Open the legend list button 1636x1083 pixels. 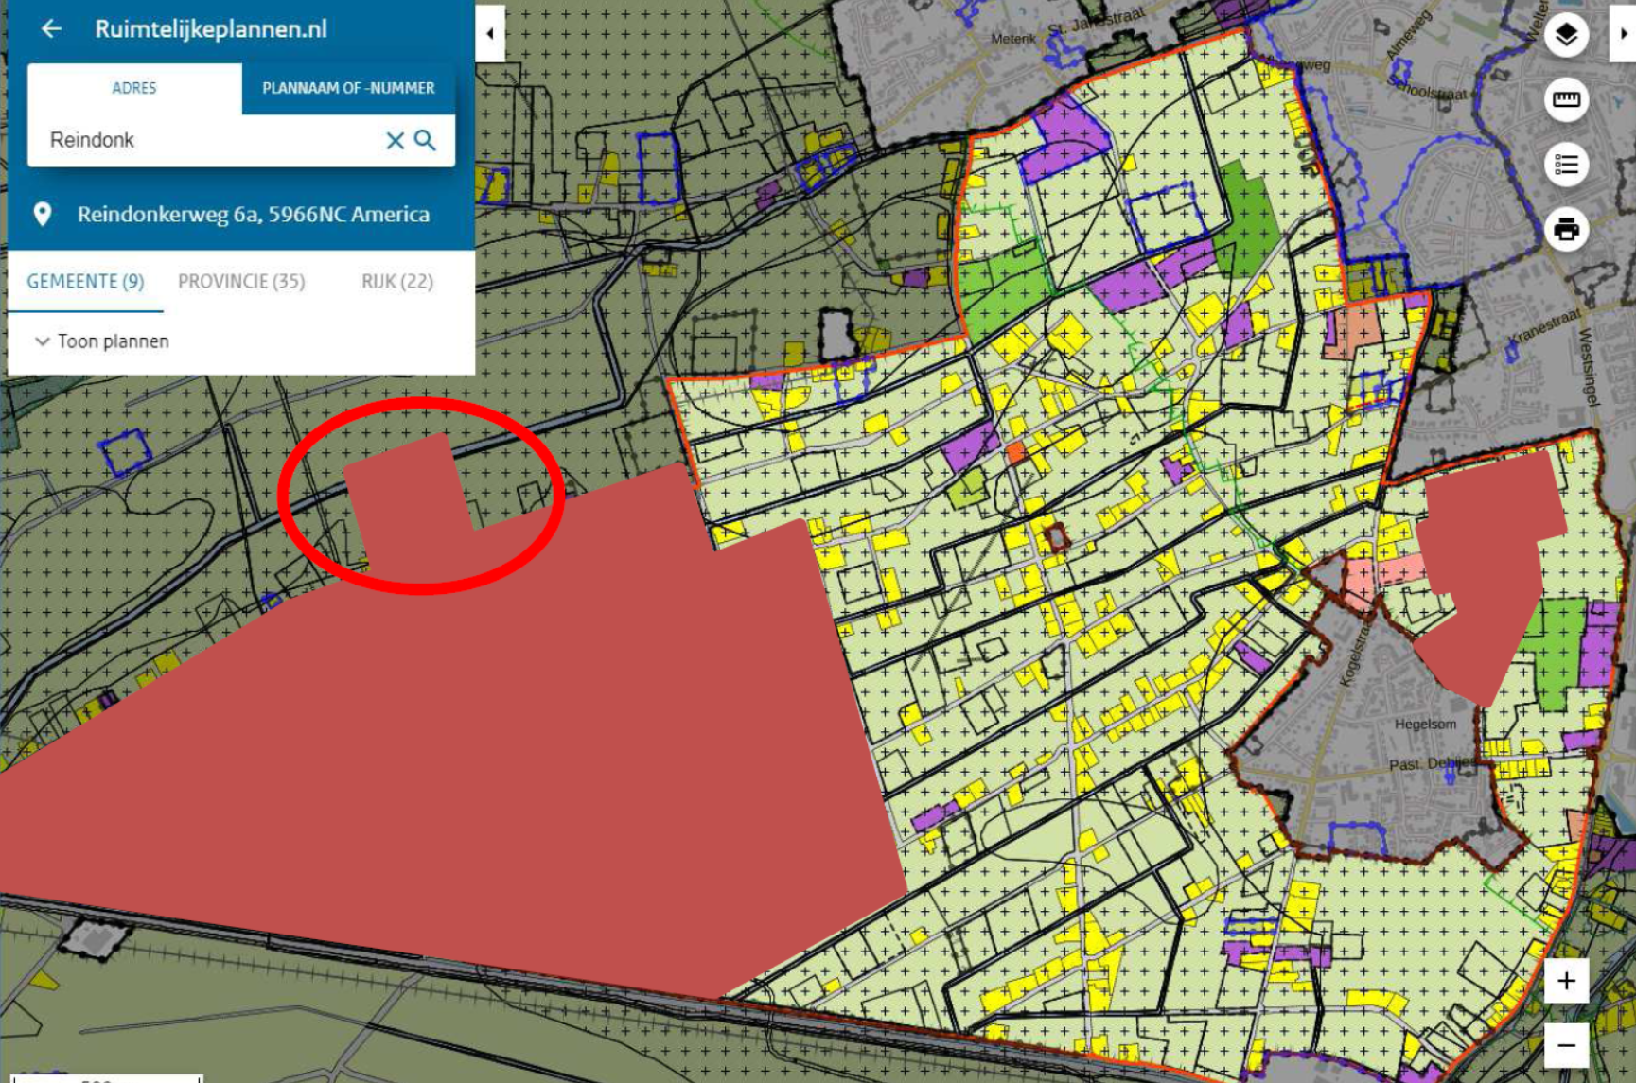tap(1566, 165)
